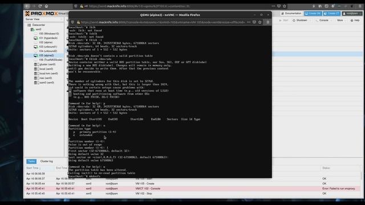Open the Server View dropdown

[x=44, y=19]
